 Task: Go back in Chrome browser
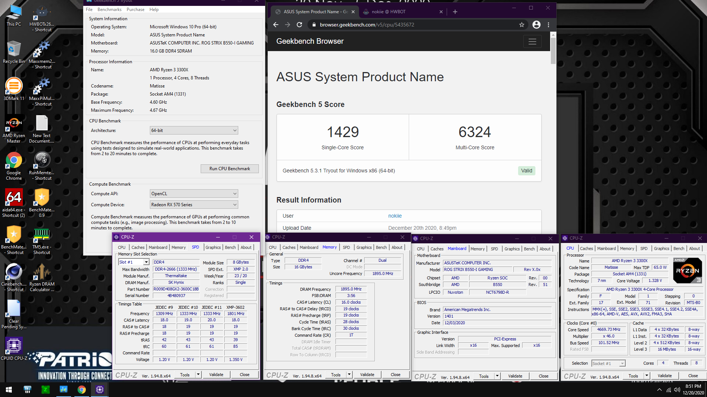[276, 25]
